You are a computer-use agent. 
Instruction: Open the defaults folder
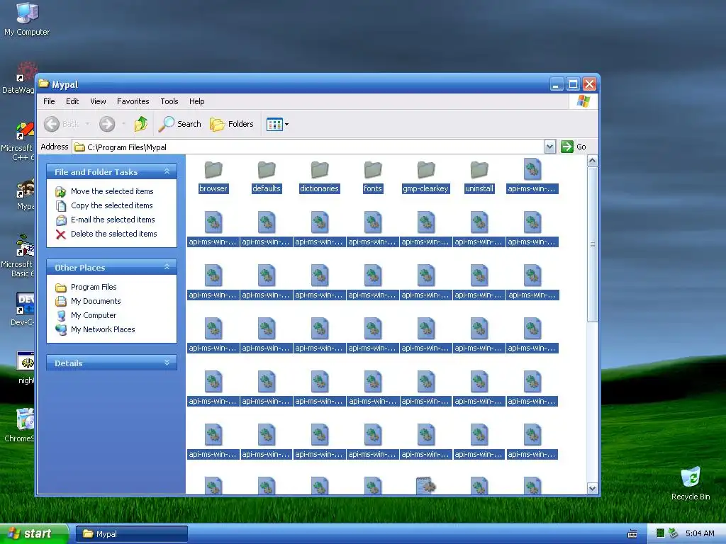click(x=267, y=176)
